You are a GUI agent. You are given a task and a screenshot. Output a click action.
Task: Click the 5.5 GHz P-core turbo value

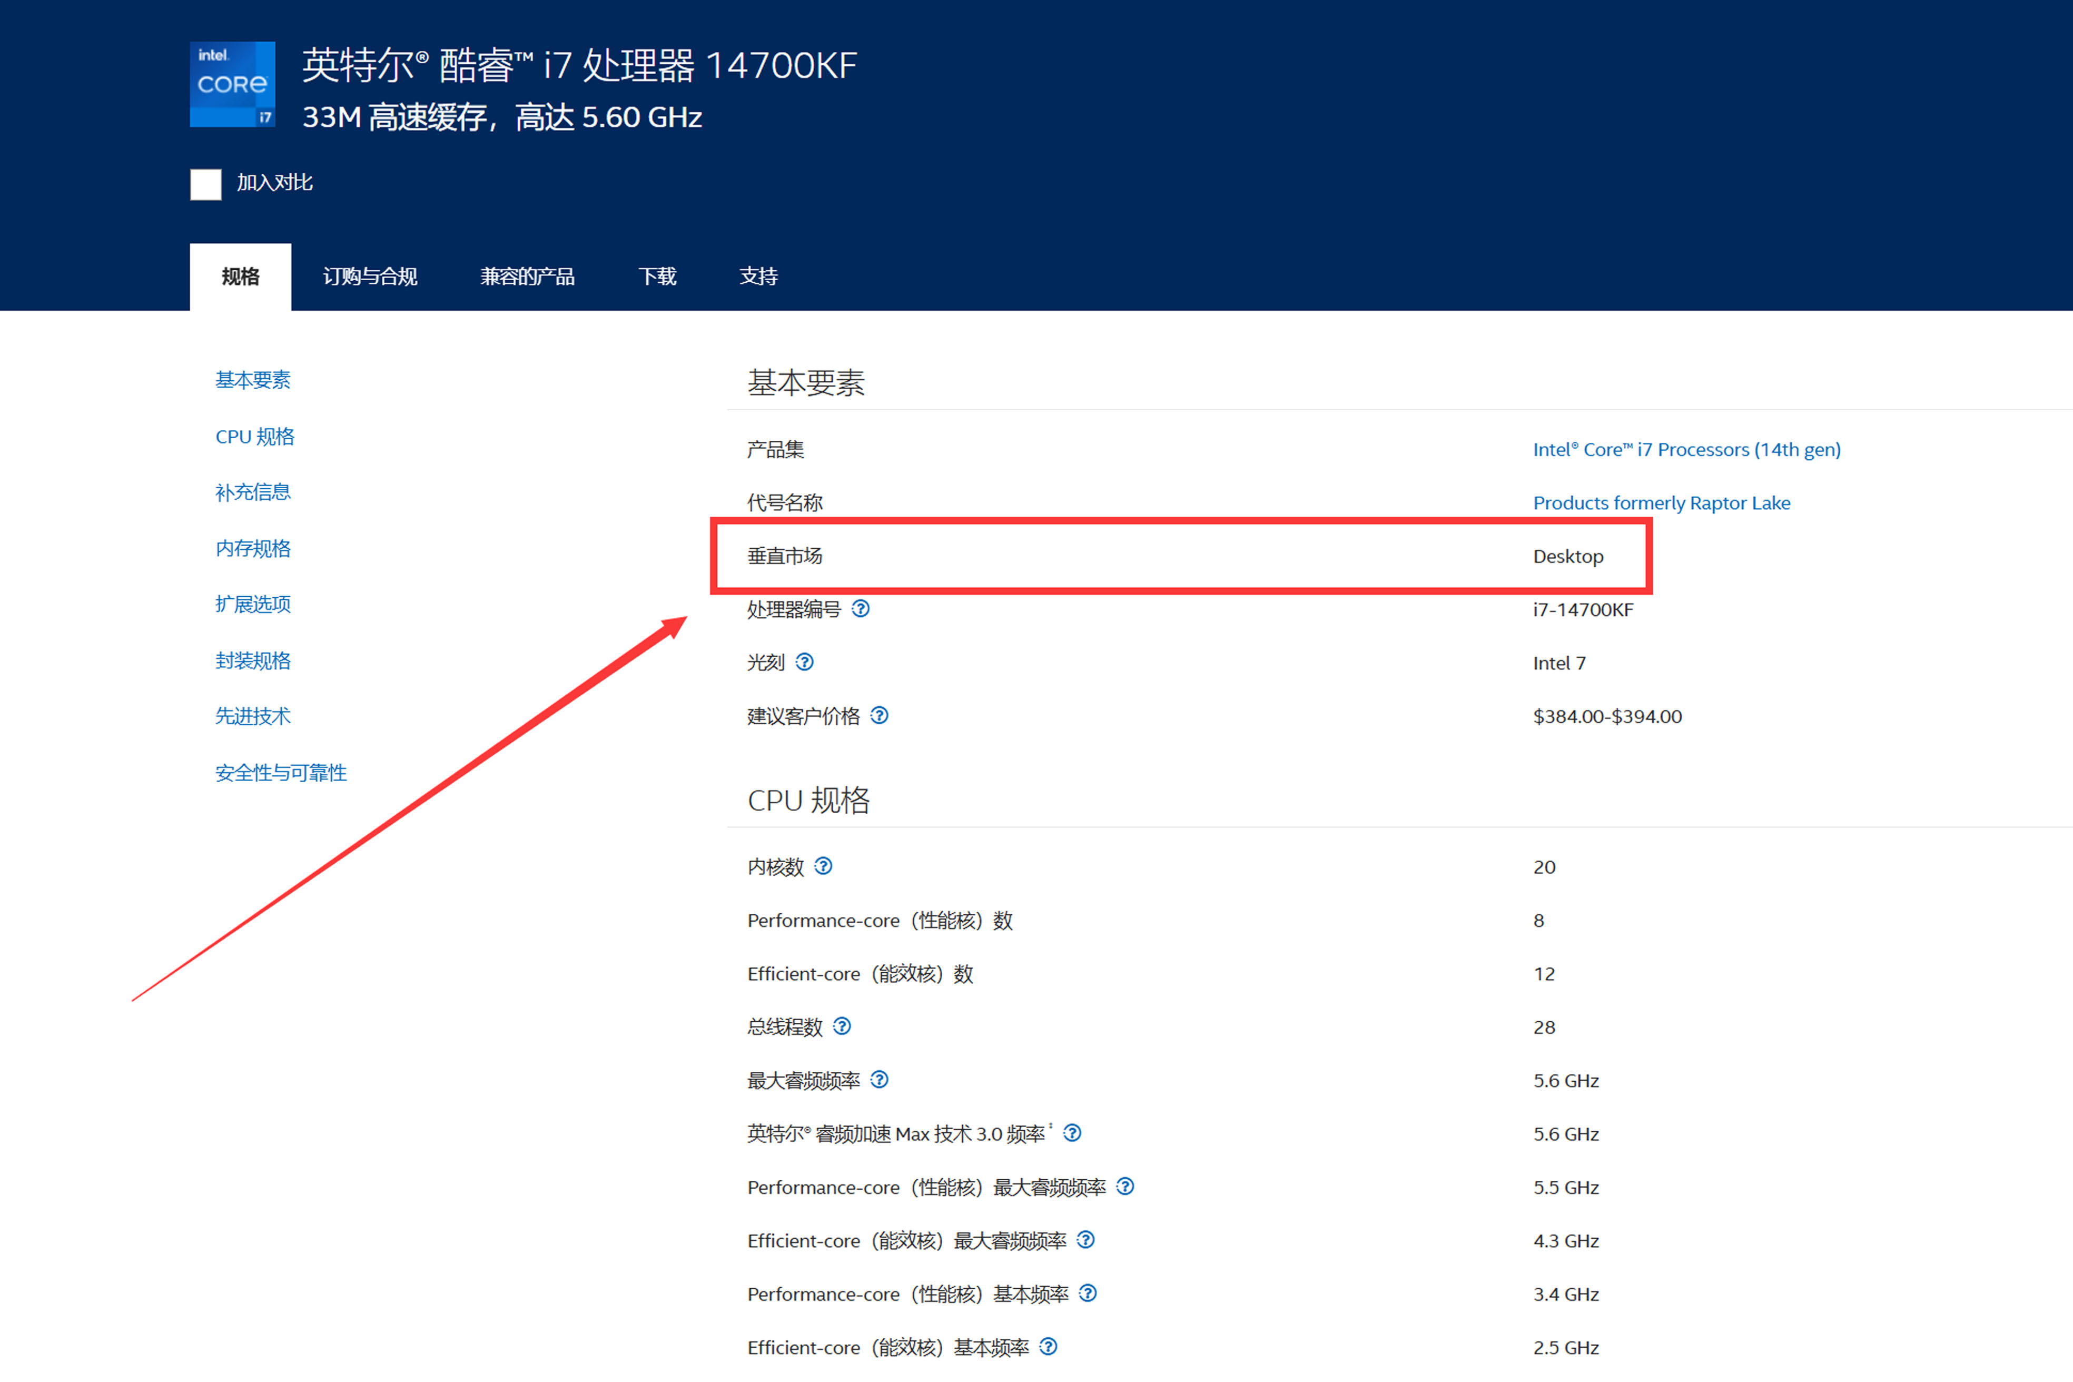point(1566,1187)
